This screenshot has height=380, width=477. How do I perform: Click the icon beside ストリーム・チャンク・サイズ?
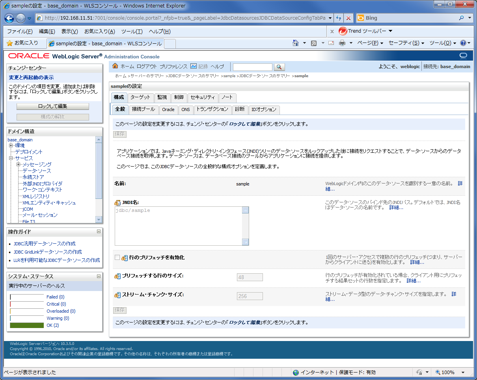coord(117,295)
